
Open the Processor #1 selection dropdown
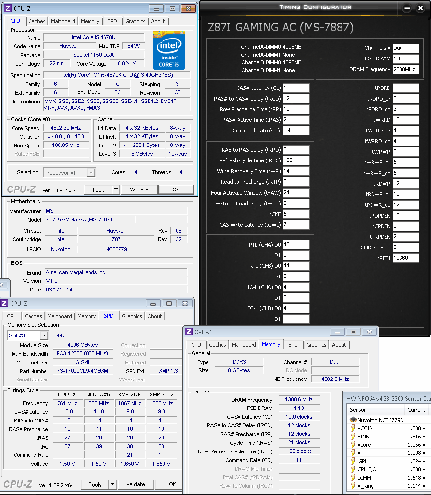(x=91, y=173)
